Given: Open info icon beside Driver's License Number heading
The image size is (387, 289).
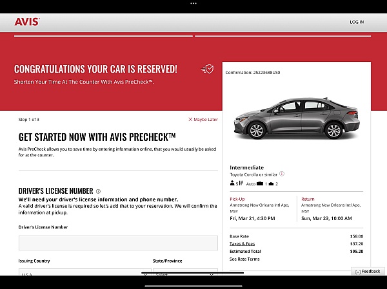Looking at the screenshot, I should pos(98,191).
